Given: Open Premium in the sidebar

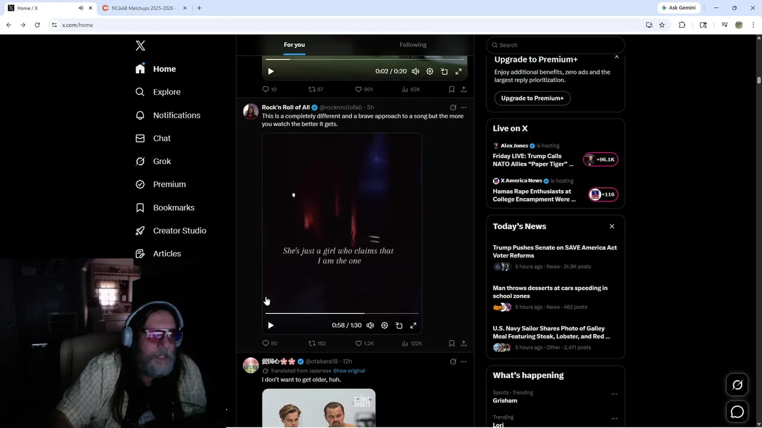Looking at the screenshot, I should (161, 184).
